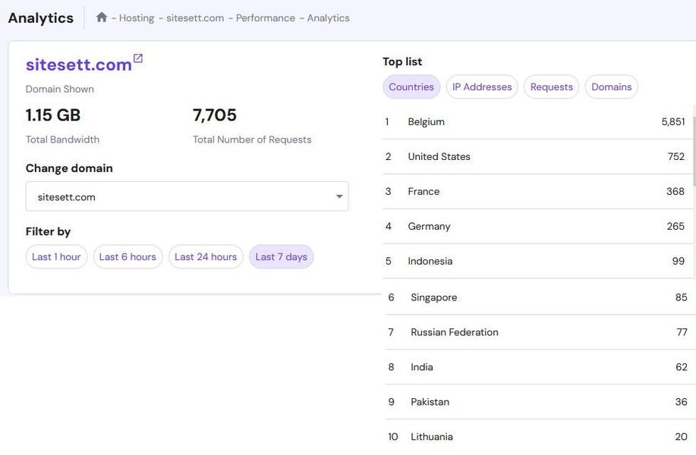Expand the Change domain dropdown arrow
The image size is (696, 455).
[x=339, y=197]
